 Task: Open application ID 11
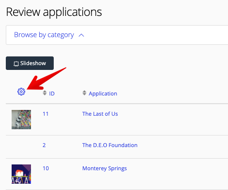click(x=46, y=114)
